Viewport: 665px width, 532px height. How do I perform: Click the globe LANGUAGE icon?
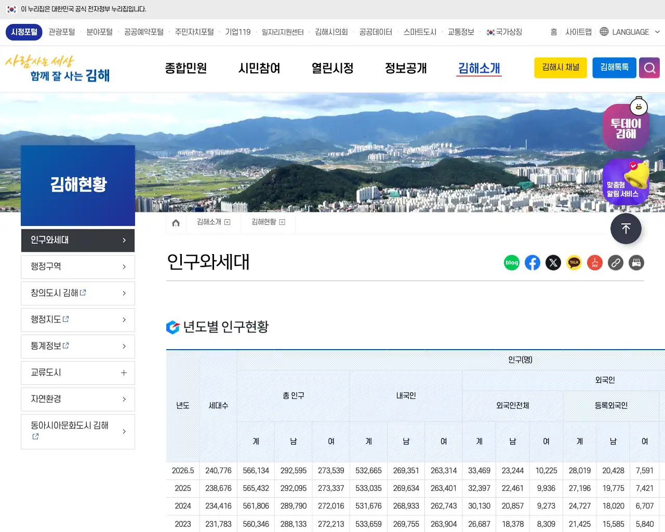pyautogui.click(x=604, y=32)
